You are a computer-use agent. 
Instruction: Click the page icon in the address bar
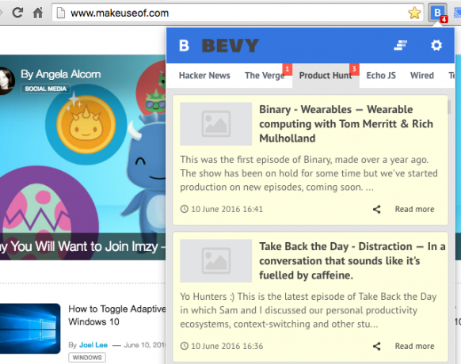click(60, 13)
